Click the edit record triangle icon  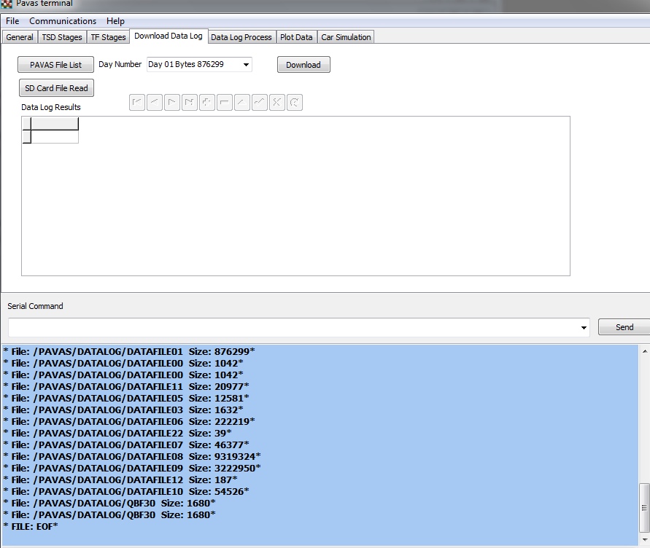pyautogui.click(x=242, y=103)
